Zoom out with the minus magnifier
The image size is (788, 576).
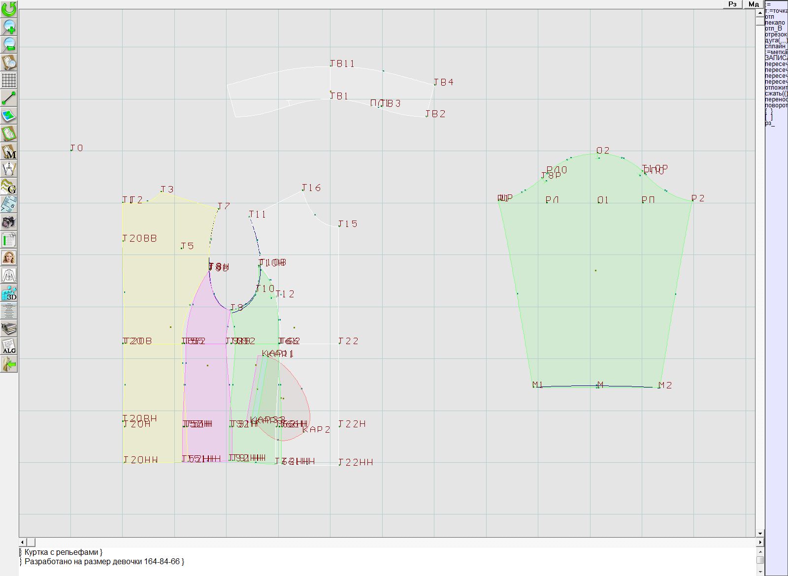(9, 44)
